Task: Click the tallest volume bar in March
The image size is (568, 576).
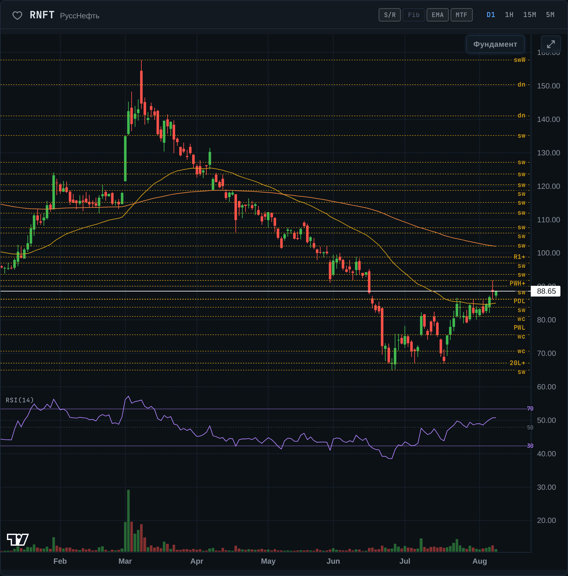Action: (128, 521)
